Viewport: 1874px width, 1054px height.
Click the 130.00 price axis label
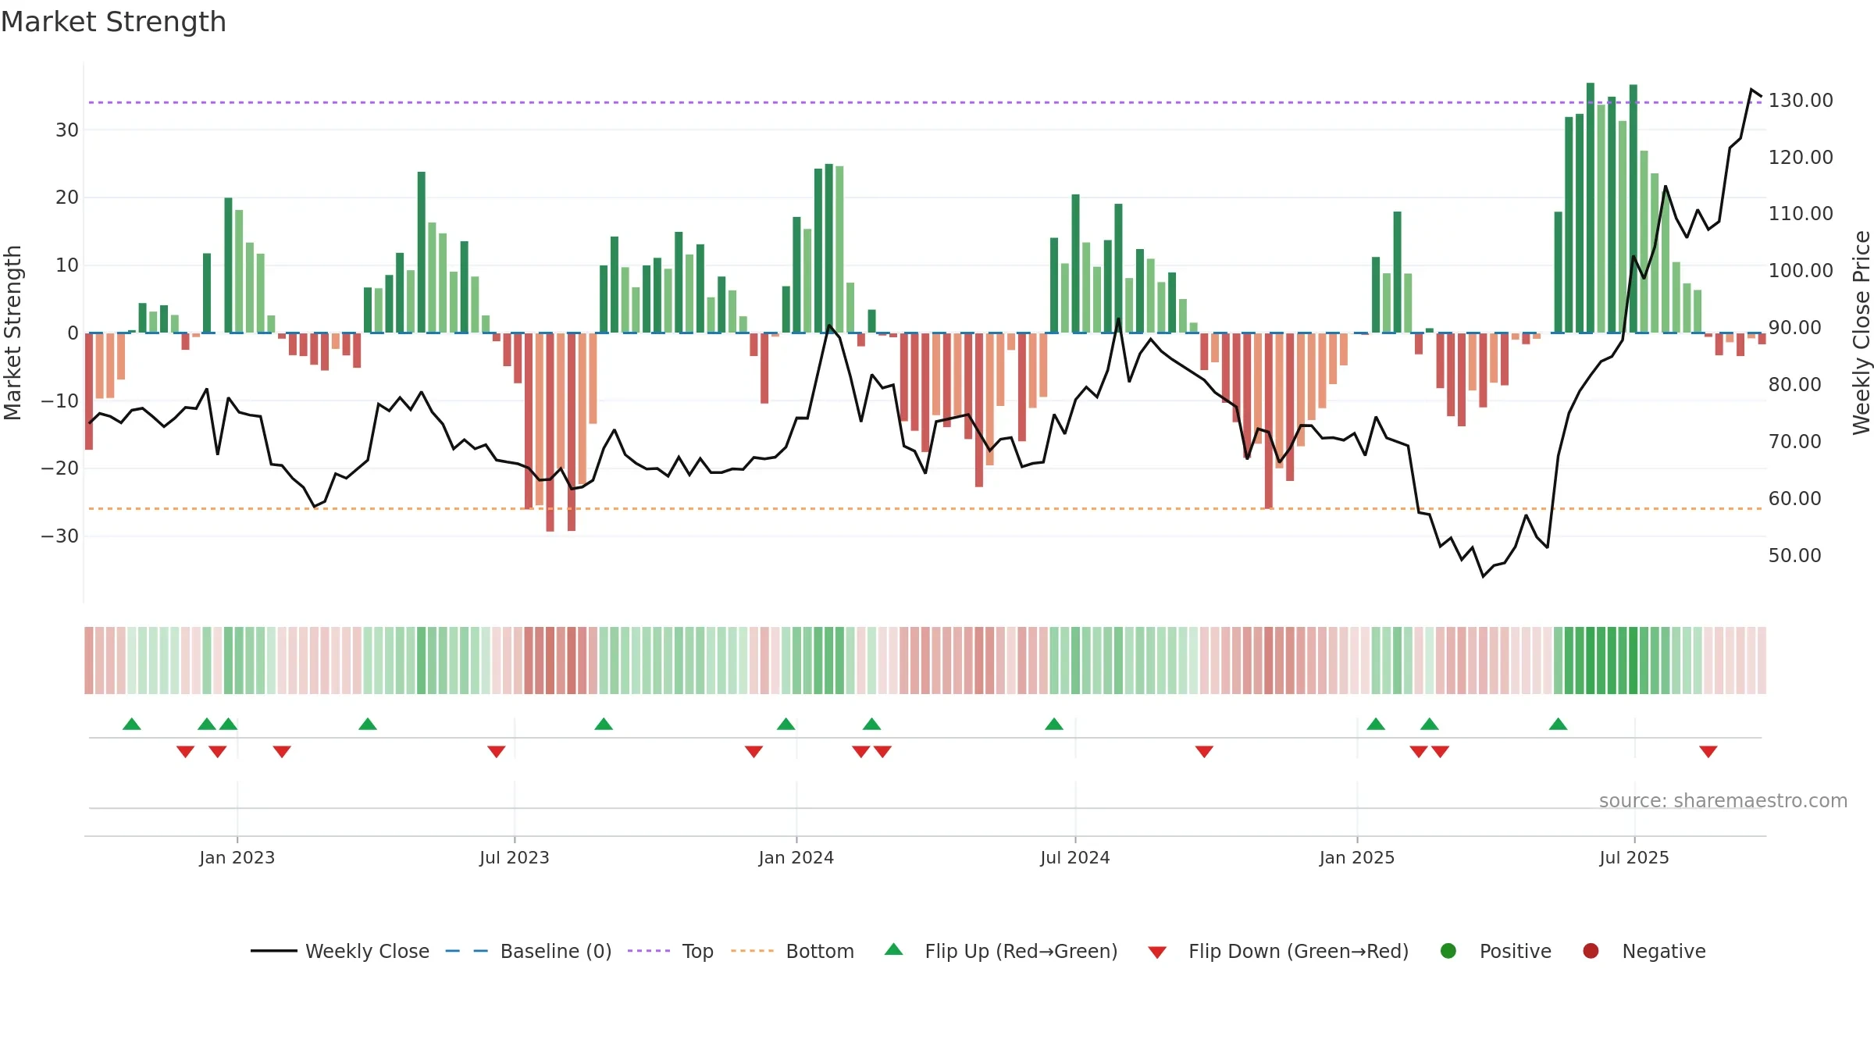click(1801, 101)
